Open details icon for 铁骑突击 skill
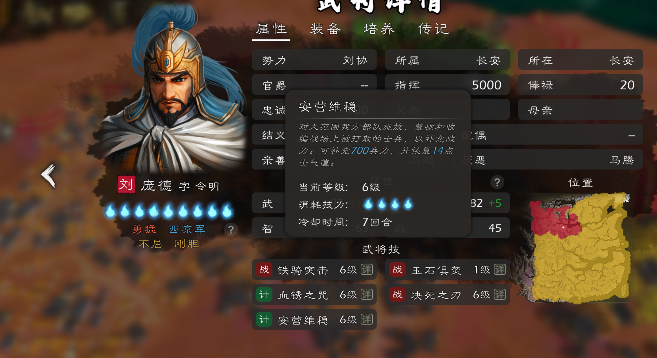 367,270
